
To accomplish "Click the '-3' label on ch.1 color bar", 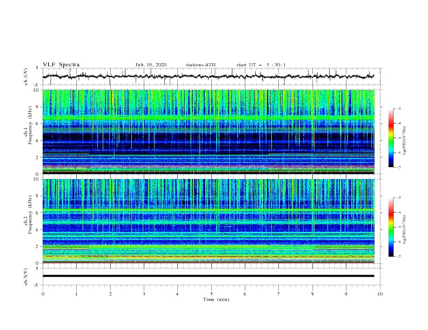I will coord(398,108).
